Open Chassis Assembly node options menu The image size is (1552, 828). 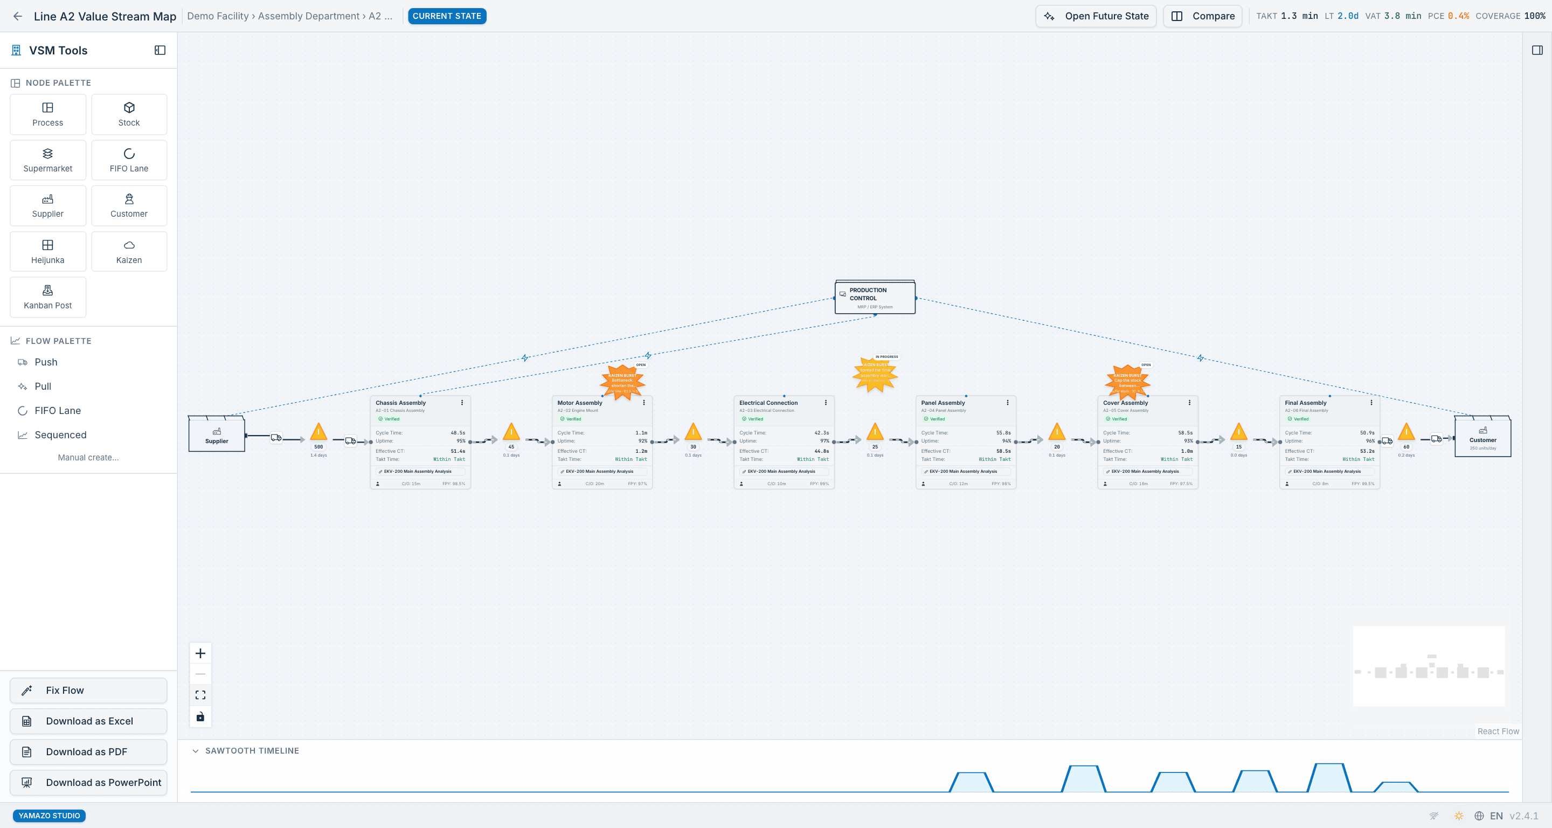pos(462,403)
